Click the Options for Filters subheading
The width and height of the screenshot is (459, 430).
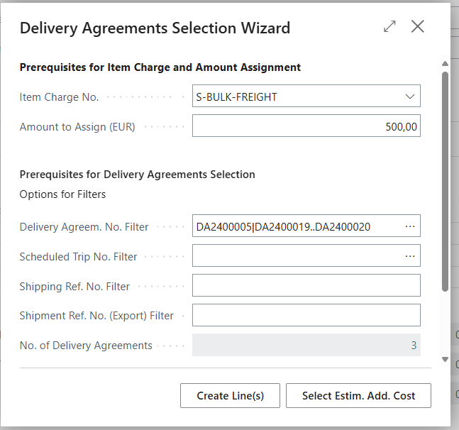(x=62, y=194)
